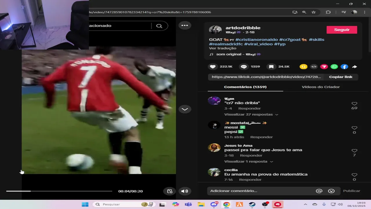Like the "Jesus te ama" comment
The height and width of the screenshot is (209, 371).
pos(354,151)
